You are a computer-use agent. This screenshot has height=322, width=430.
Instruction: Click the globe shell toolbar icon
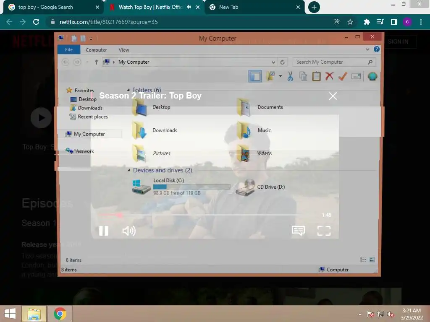pos(372,76)
